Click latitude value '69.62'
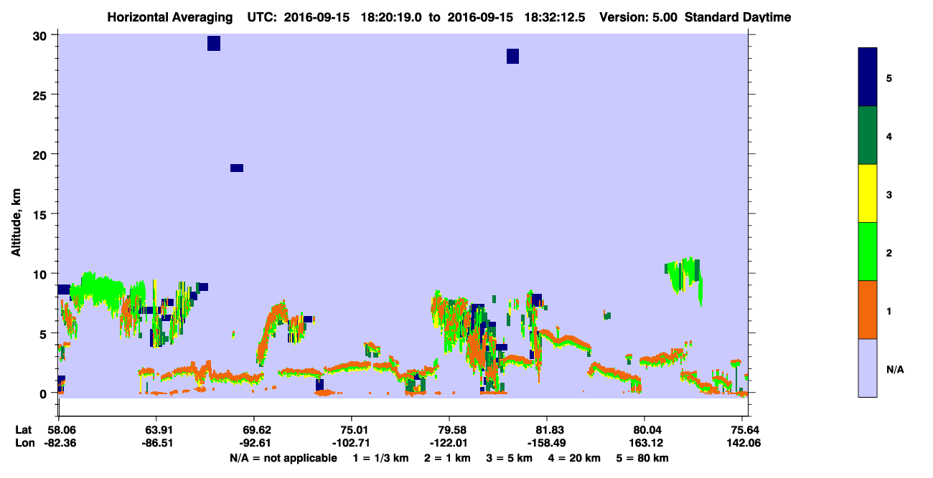 click(254, 430)
